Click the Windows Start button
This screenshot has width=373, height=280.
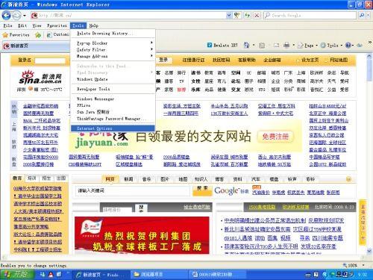point(17,274)
